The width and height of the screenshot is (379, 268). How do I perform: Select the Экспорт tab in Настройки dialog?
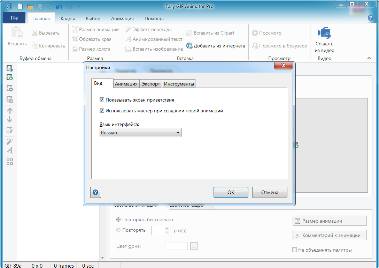tap(151, 84)
